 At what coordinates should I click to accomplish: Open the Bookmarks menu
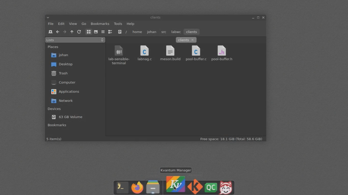coord(100,24)
